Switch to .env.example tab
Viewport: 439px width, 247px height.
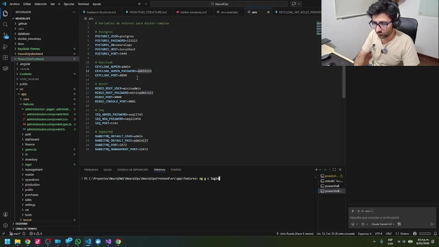point(229,12)
